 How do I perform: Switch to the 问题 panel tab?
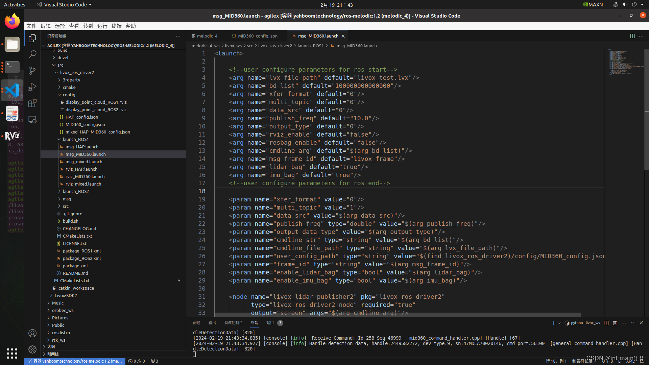coord(197,323)
